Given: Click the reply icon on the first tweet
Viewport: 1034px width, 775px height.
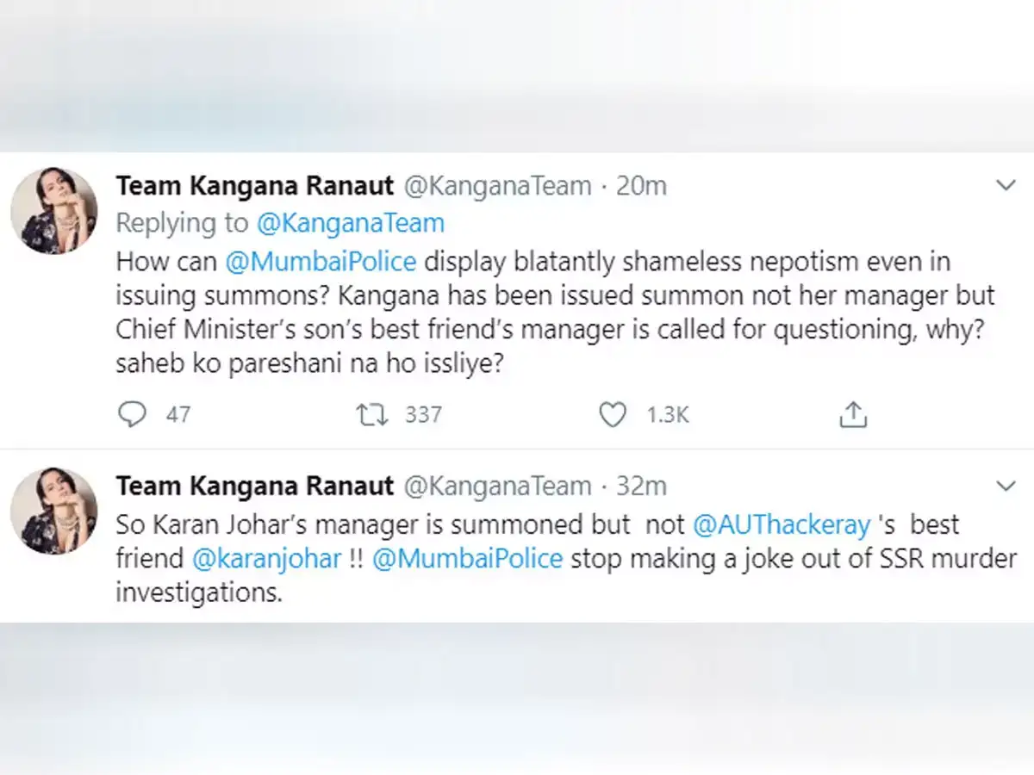Looking at the screenshot, I should pyautogui.click(x=132, y=415).
